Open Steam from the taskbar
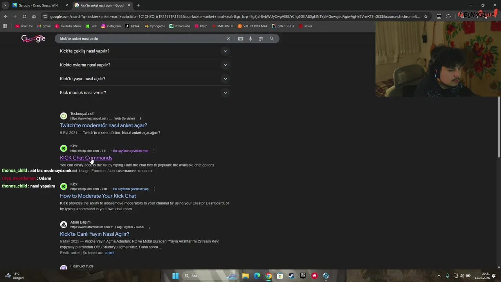Image resolution: width=501 pixels, height=282 pixels. coord(291,276)
